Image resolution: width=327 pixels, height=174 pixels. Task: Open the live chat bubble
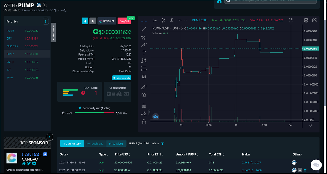pyautogui.click(x=316, y=165)
